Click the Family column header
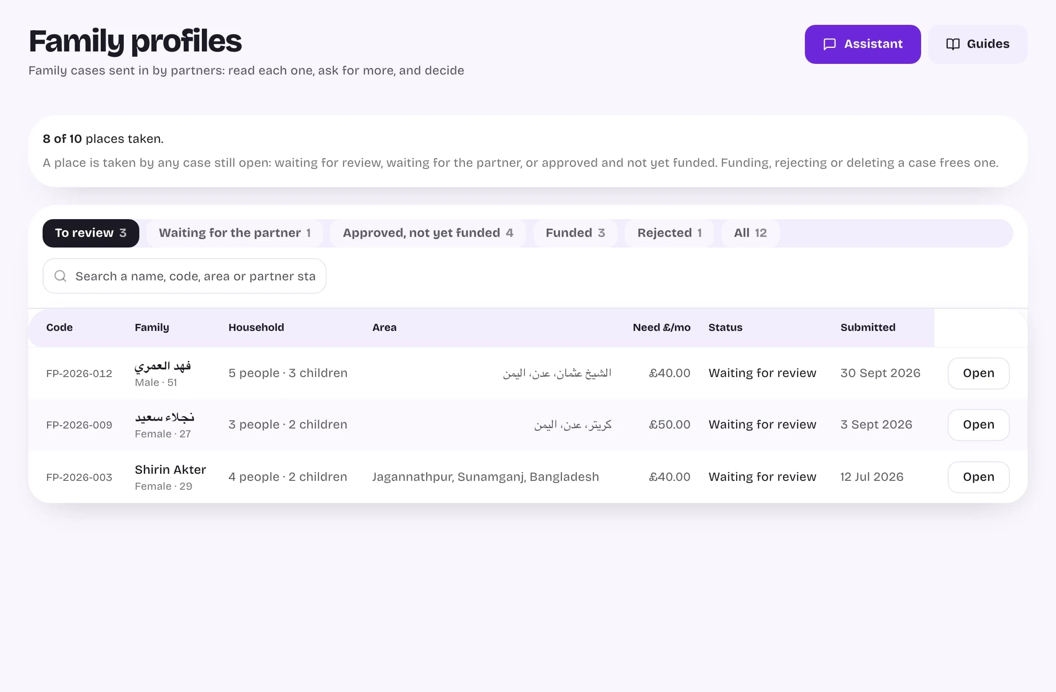This screenshot has height=692, width=1056. tap(152, 328)
